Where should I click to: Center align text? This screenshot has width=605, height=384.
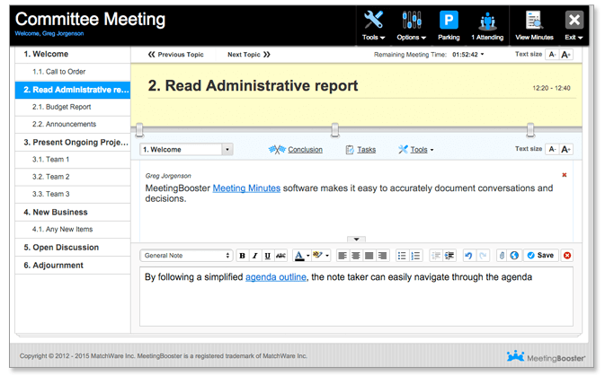tap(356, 256)
